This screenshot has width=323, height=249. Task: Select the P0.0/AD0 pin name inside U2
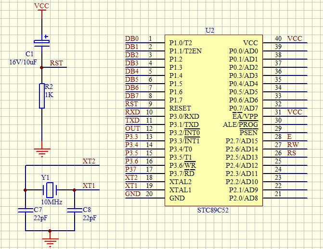[244, 51]
